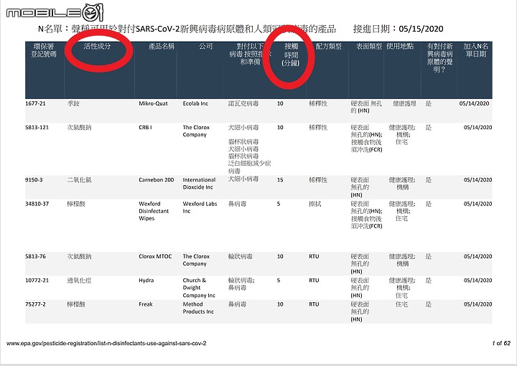Open the www.epa.gov pesticide-registration URL in footer
The image size is (517, 366).
tap(106, 343)
